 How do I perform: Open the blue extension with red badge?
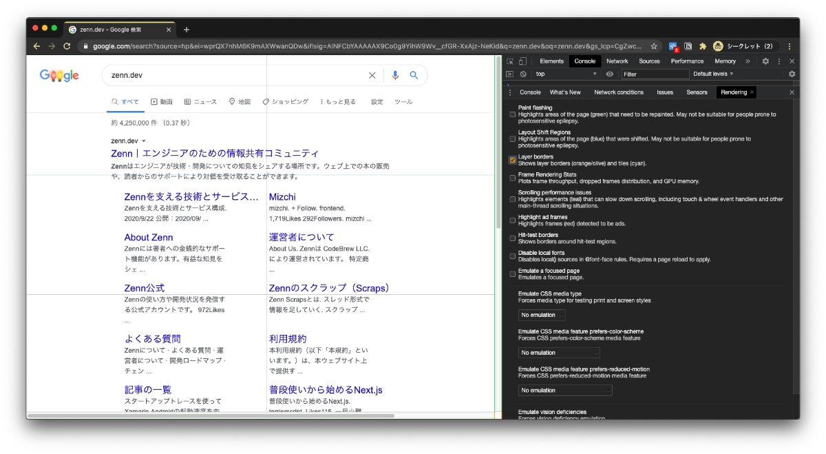tap(673, 46)
